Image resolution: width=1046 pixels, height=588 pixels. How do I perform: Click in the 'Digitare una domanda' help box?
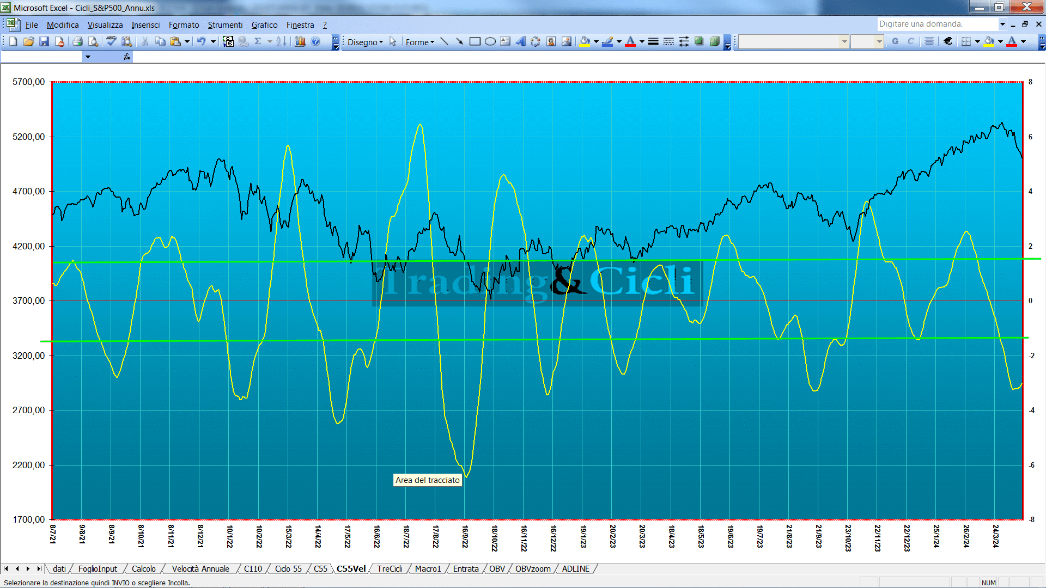click(937, 24)
